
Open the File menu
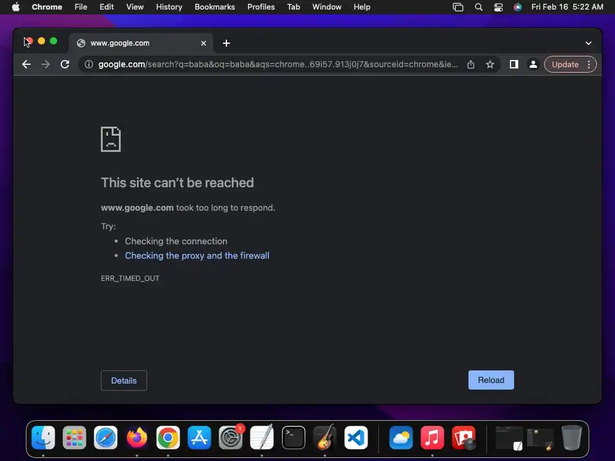pyautogui.click(x=81, y=7)
